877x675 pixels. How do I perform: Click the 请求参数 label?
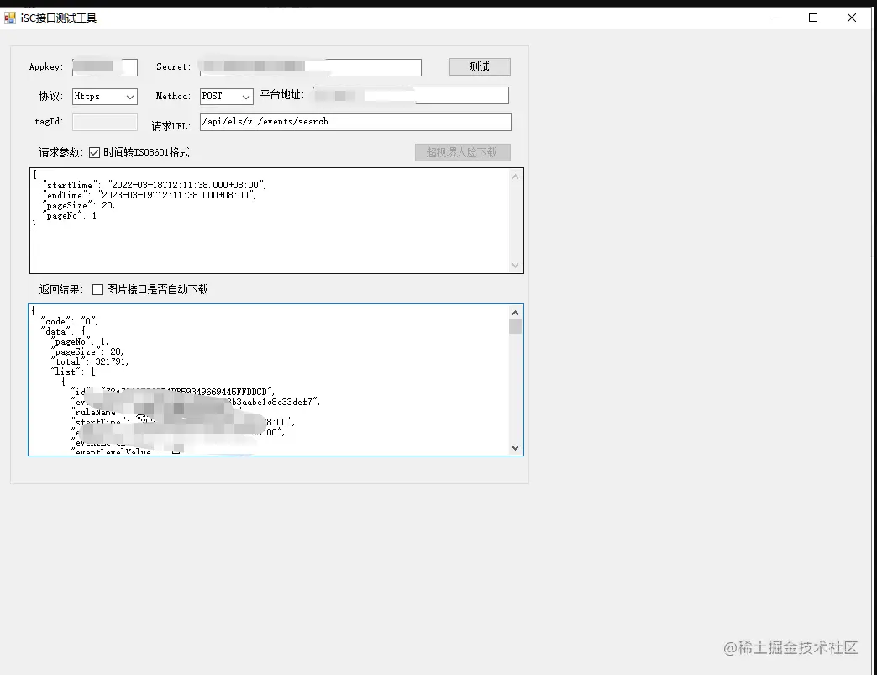61,152
